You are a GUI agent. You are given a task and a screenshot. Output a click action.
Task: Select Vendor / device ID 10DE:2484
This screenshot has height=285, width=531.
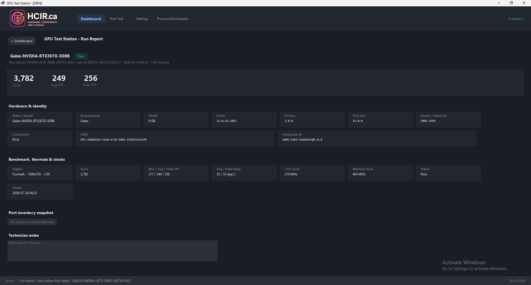pos(428,121)
